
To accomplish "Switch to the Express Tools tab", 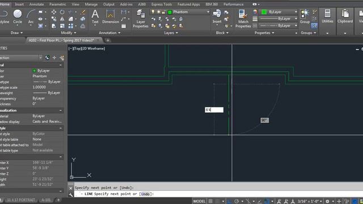I will click(161, 4).
